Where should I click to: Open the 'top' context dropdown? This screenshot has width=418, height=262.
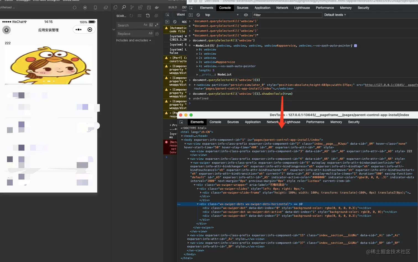(222, 15)
